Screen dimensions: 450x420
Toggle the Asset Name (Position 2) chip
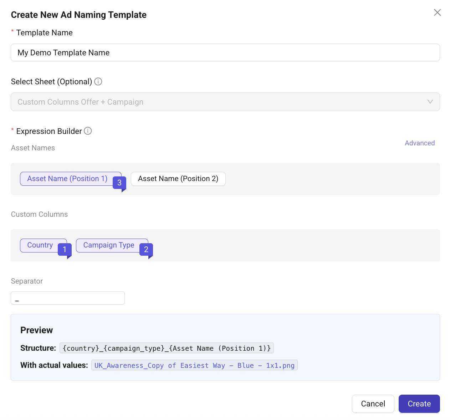coord(178,179)
